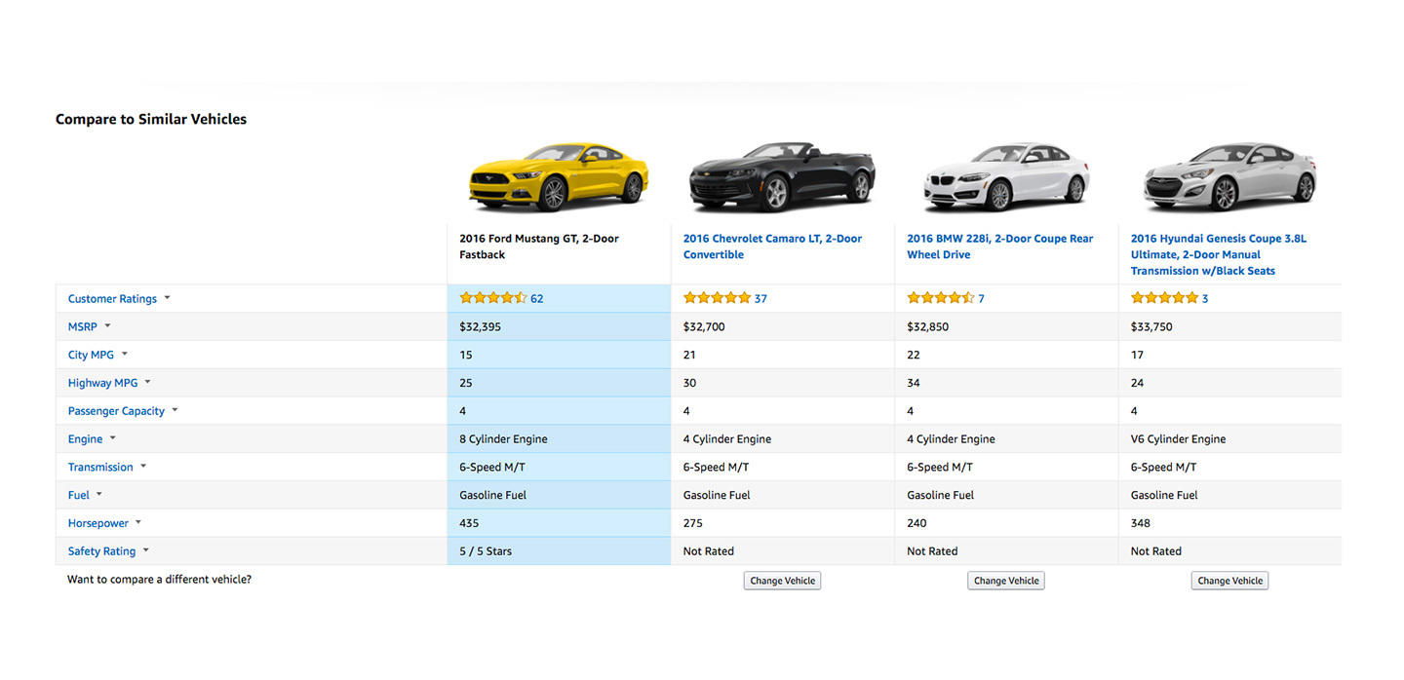Open the City MPG row label link
Image resolution: width=1404 pixels, height=680 pixels.
click(91, 356)
